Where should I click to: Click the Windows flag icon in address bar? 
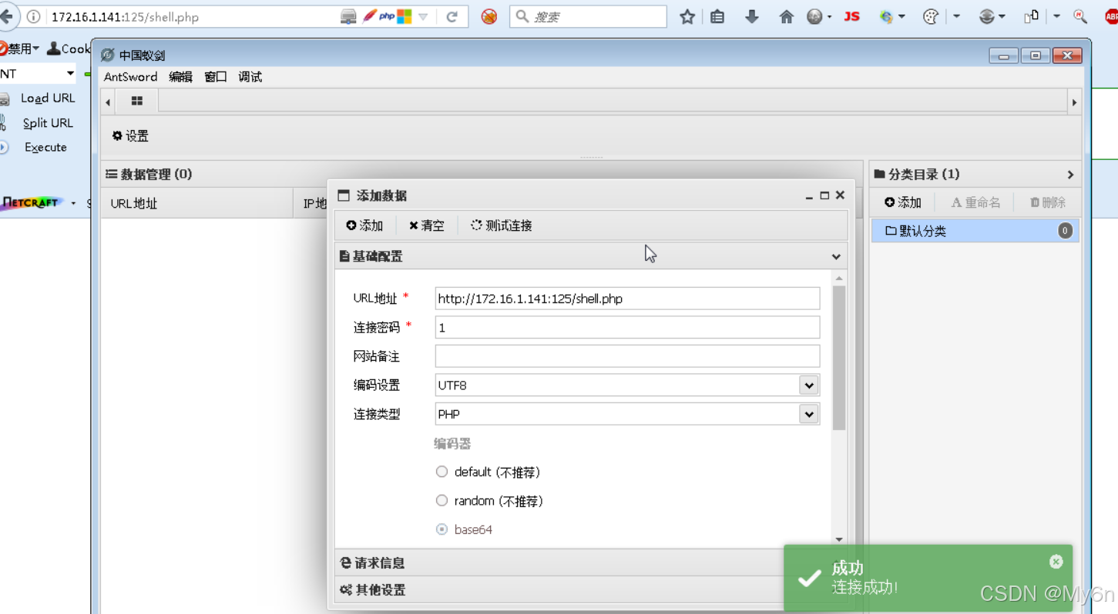point(405,16)
